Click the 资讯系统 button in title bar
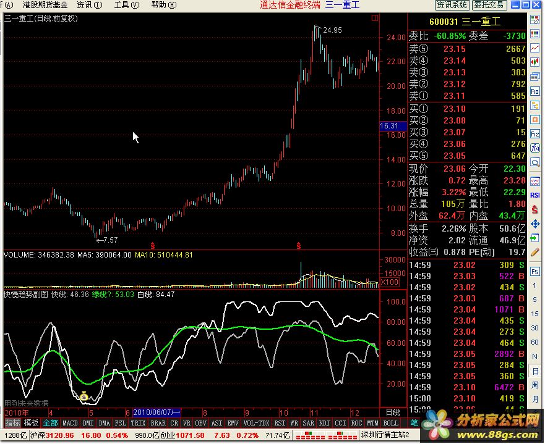This screenshot has height=444, width=545. click(452, 5)
